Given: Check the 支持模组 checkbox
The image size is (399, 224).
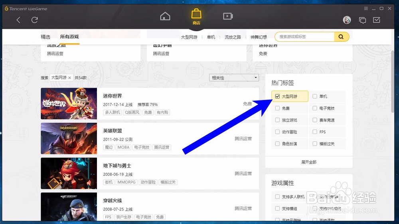Looking at the screenshot, I should click(x=277, y=208).
